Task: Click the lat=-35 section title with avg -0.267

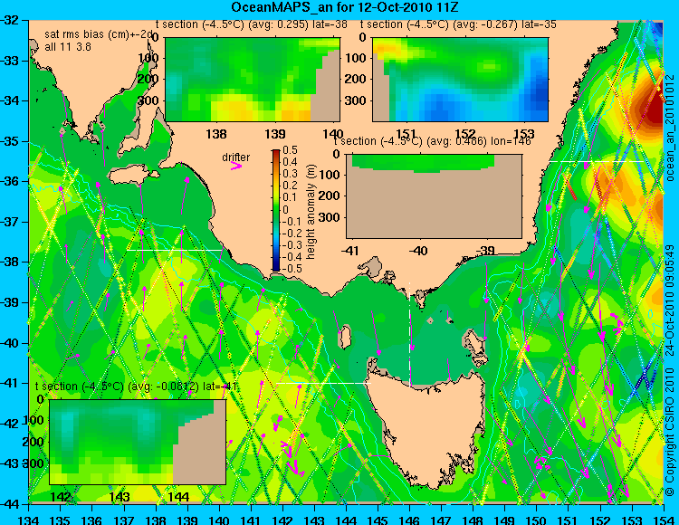Action: point(458,24)
